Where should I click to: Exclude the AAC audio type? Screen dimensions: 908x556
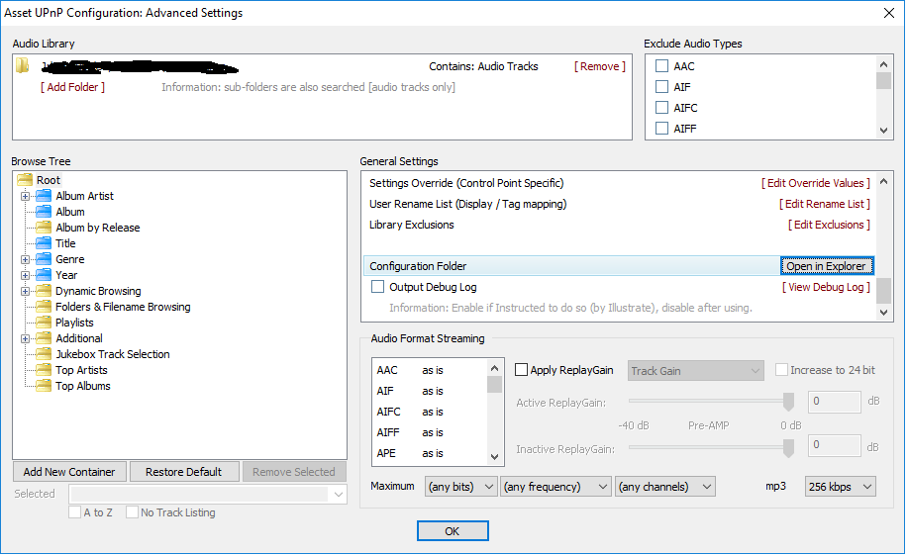tap(662, 66)
